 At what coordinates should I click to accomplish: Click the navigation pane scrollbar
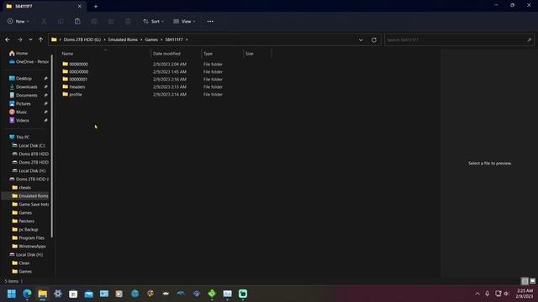[52, 145]
